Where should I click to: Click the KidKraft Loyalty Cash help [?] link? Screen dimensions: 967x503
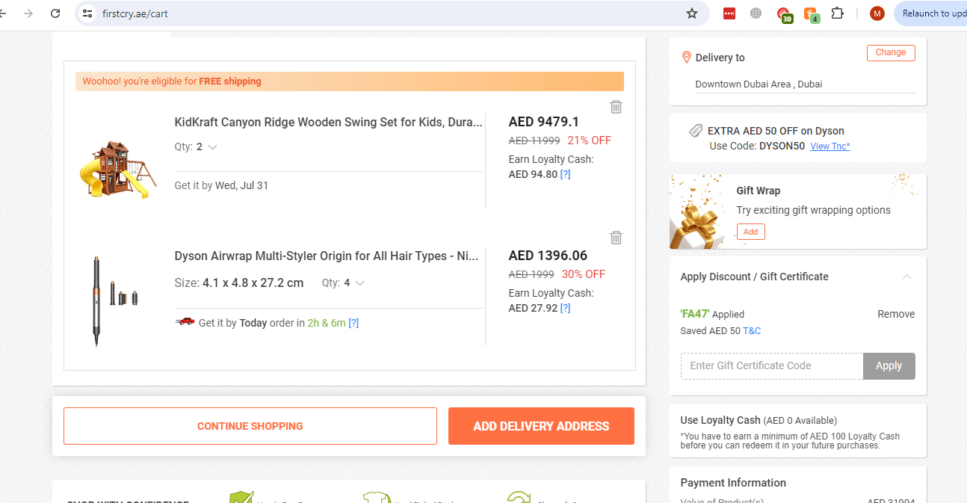[x=565, y=174]
